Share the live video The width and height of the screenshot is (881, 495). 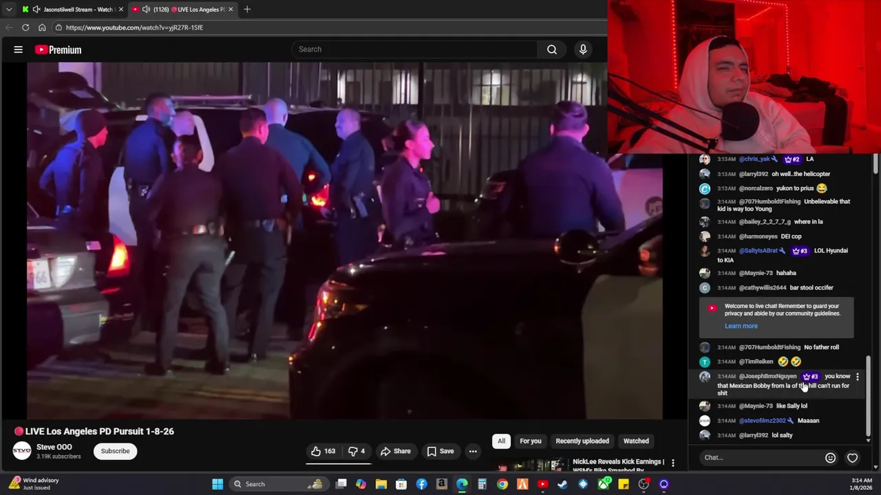pyautogui.click(x=396, y=451)
